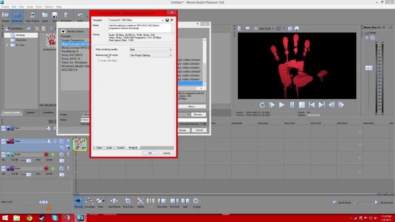Click the Master Bus volume fader
This screenshot has height=222, width=395.
[369, 68]
